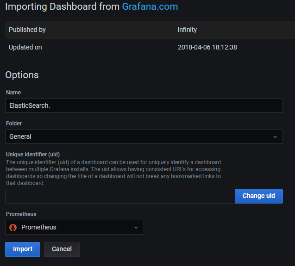
Task: Click the uid description paragraph
Action: click(113, 173)
